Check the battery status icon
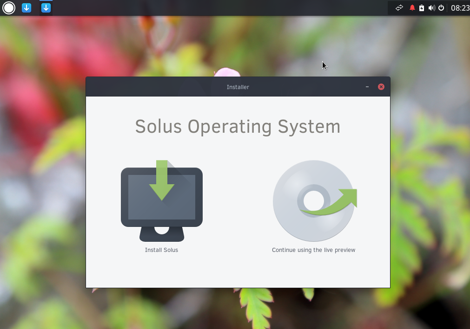This screenshot has width=470, height=329. 422,8
